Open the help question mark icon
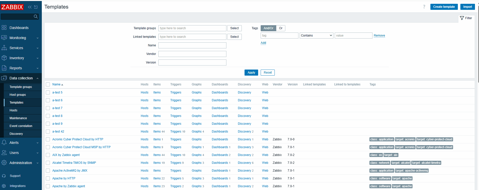The image size is (479, 190). [x=424, y=7]
